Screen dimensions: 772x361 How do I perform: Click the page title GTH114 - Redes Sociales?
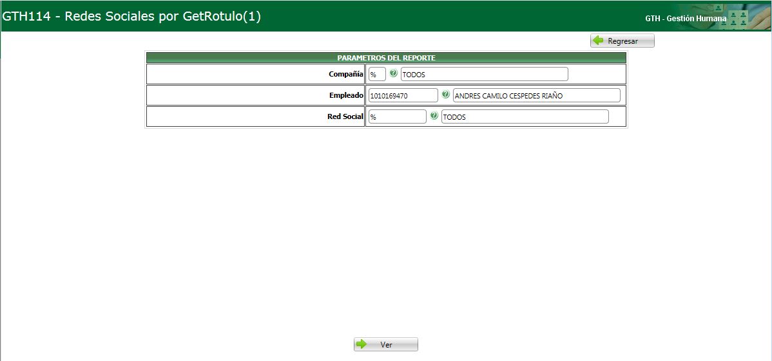[131, 16]
